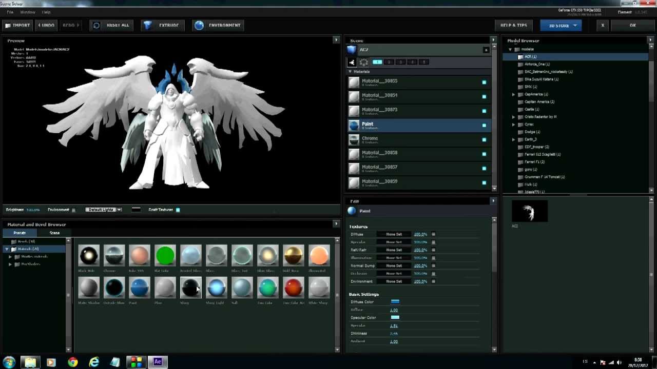
Task: Select the model hierarchy icon in Scene
Action: pos(352,62)
